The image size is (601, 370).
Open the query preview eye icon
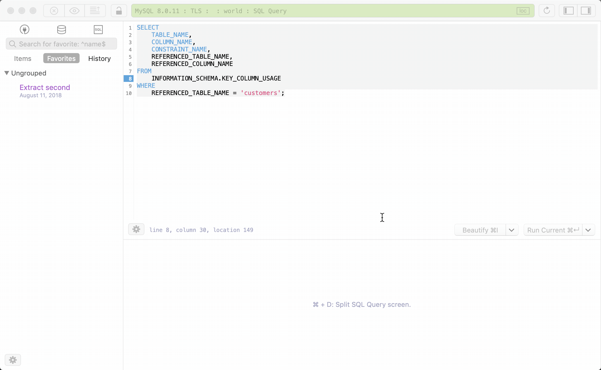click(74, 11)
